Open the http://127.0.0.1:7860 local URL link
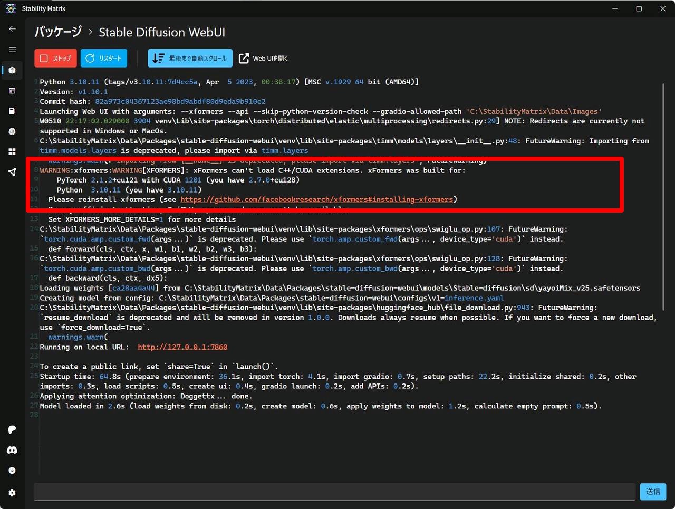 pyautogui.click(x=182, y=347)
